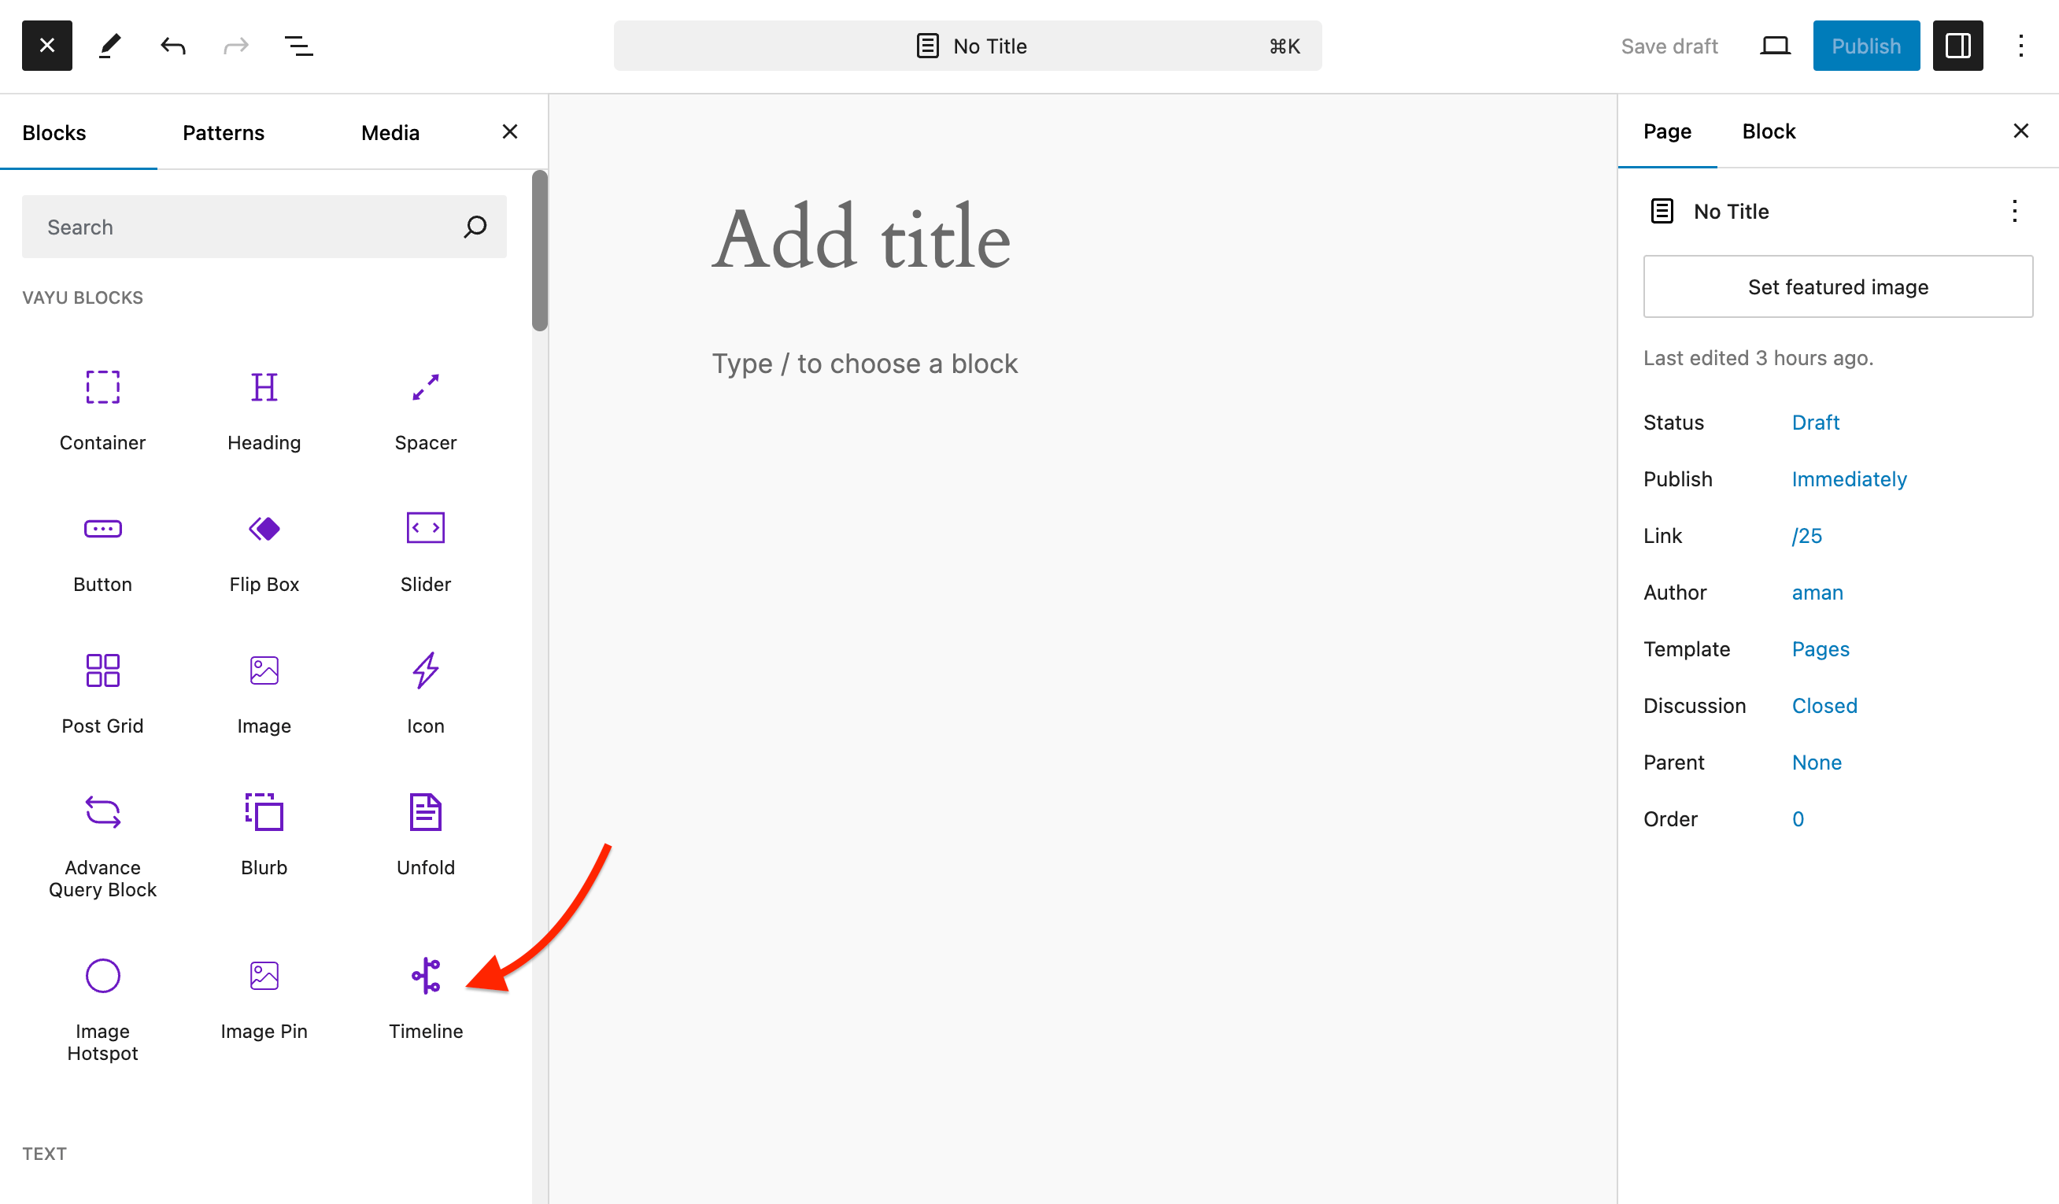
Task: Insert the Slider block
Action: (425, 550)
